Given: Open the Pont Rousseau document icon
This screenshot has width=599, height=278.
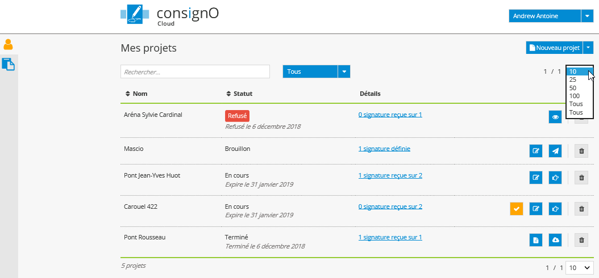Looking at the screenshot, I should click(535, 240).
